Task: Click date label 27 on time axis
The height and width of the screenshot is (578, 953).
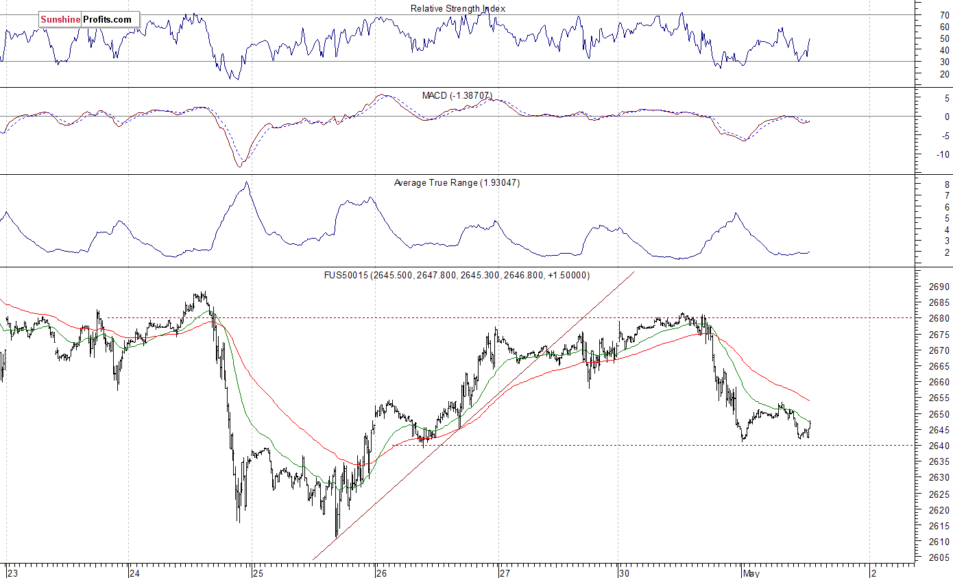Action: pyautogui.click(x=504, y=573)
